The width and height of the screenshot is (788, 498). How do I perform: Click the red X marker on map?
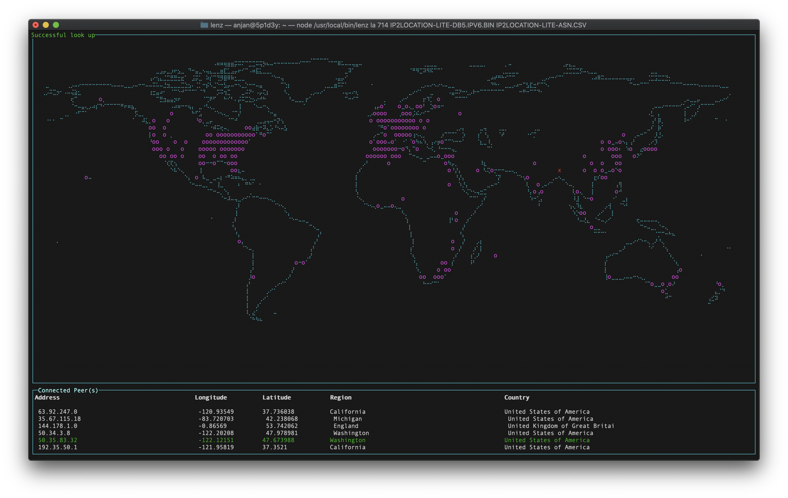[x=559, y=171]
